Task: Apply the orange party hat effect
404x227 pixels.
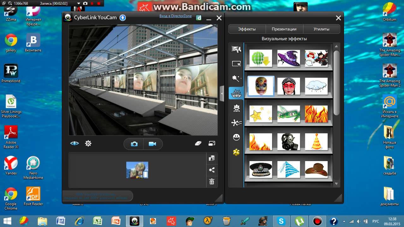Action: [x=316, y=142]
